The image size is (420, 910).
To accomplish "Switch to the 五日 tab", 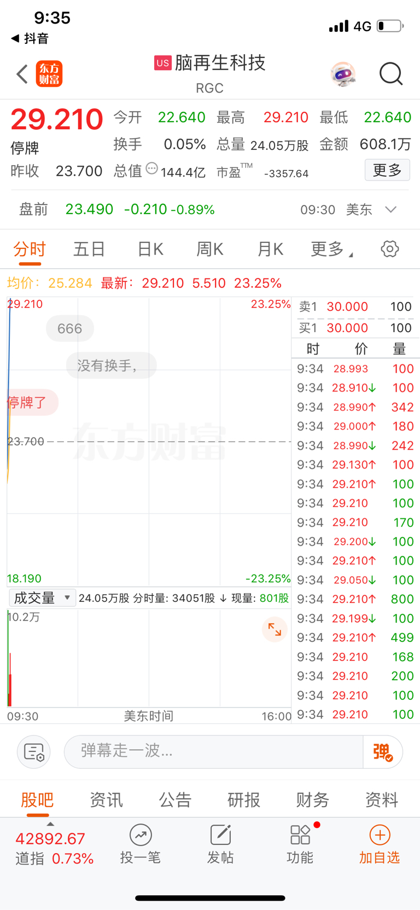I will click(x=89, y=250).
